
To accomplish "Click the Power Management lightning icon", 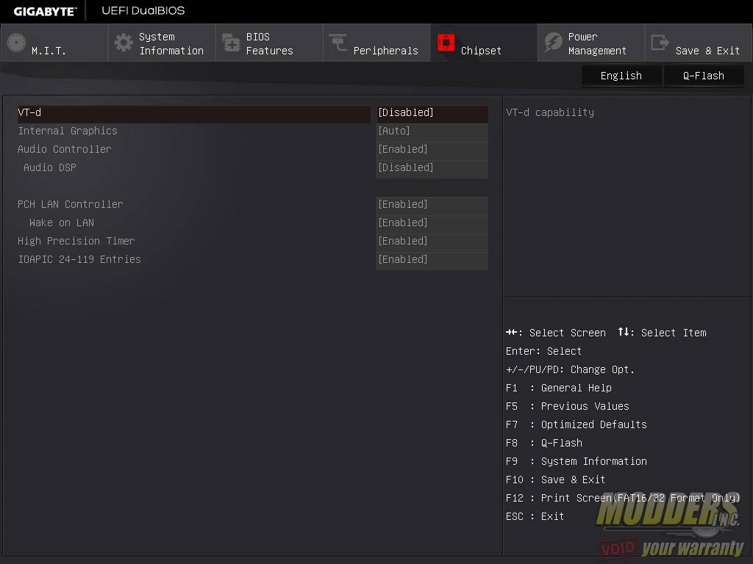I will point(553,43).
